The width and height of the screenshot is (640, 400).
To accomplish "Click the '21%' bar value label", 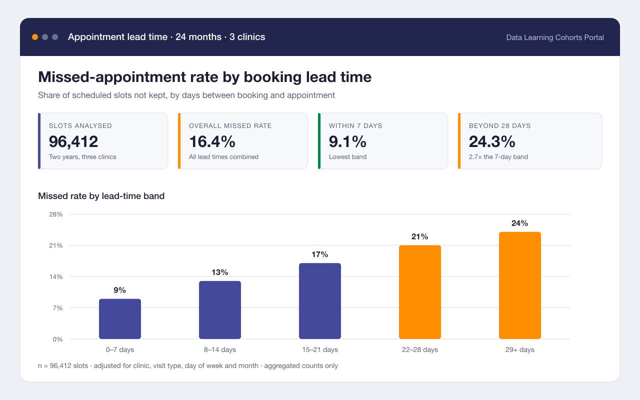I will (420, 236).
